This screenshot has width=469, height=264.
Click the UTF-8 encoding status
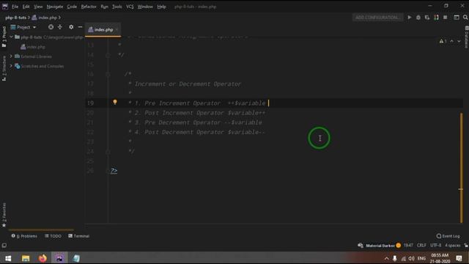click(x=435, y=246)
